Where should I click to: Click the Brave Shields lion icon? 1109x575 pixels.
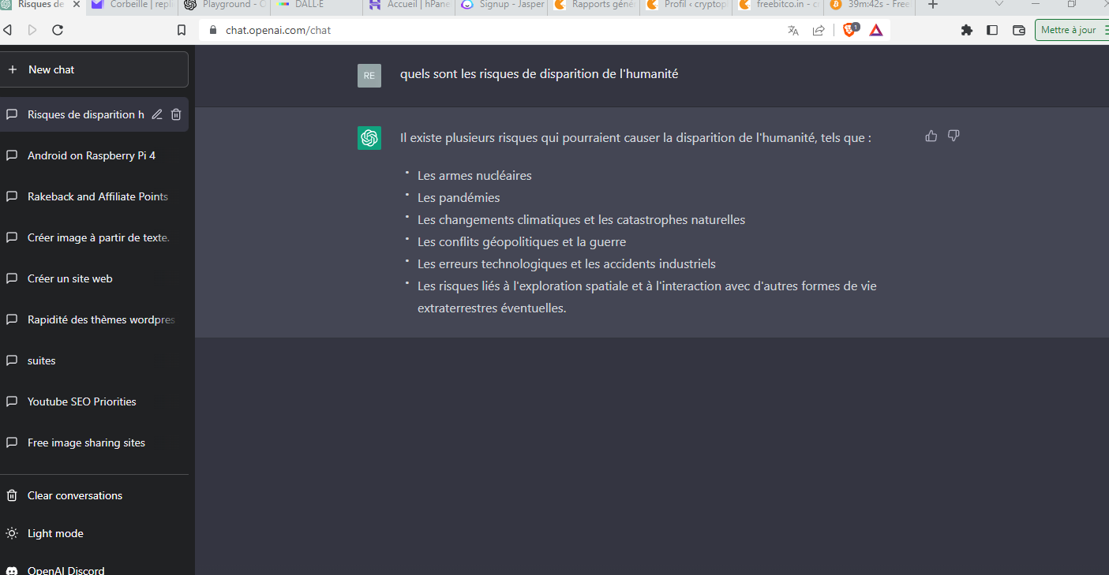[x=849, y=30]
